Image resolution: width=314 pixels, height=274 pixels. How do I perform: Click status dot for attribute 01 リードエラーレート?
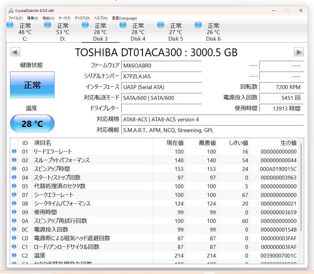(x=14, y=151)
